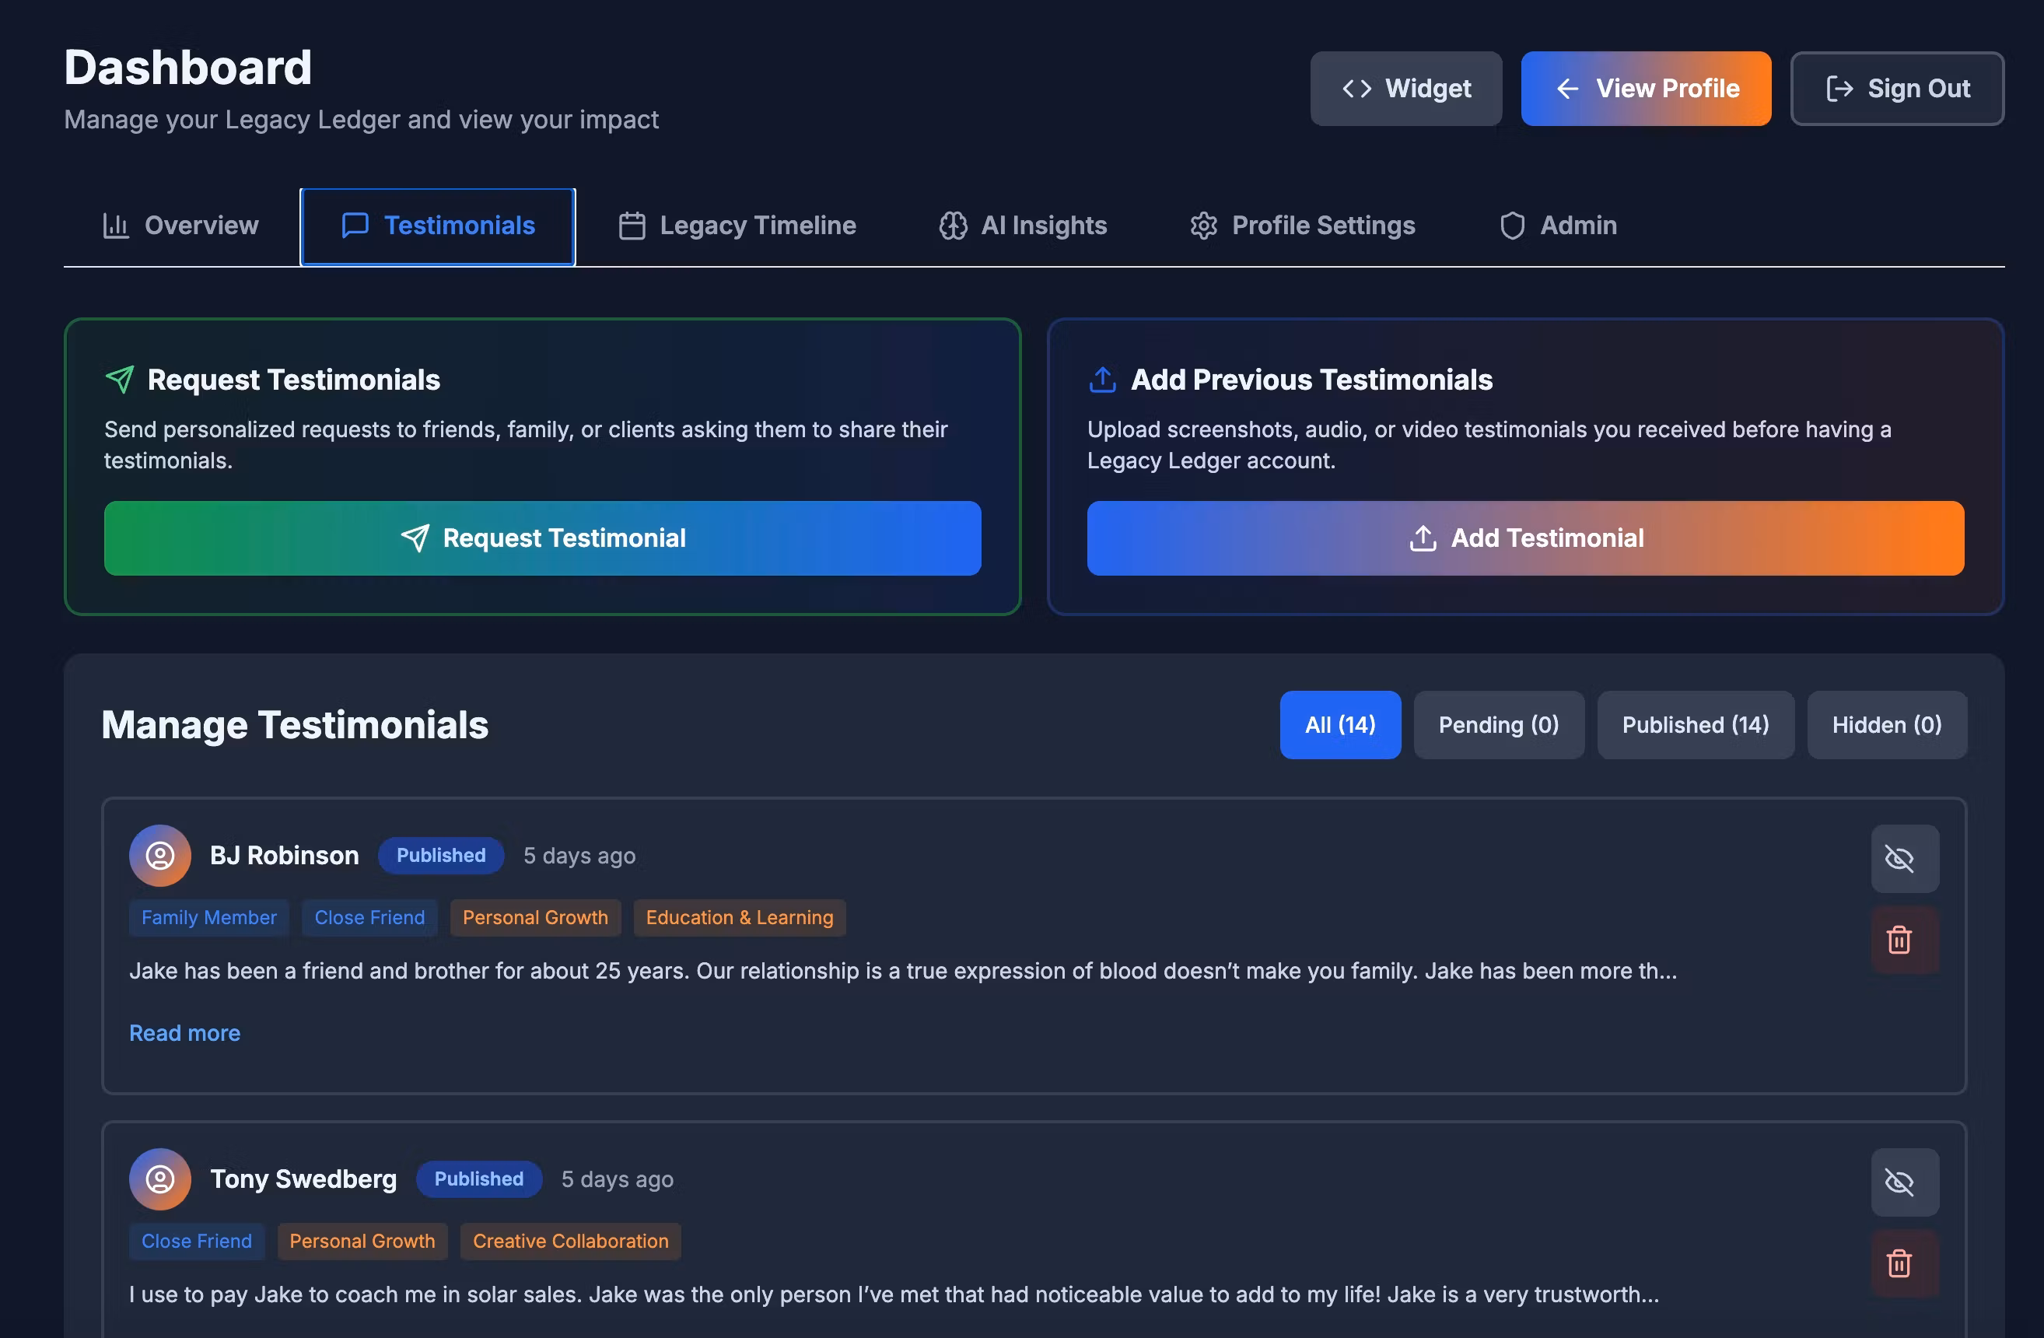Sign out of the dashboard

tap(1895, 89)
